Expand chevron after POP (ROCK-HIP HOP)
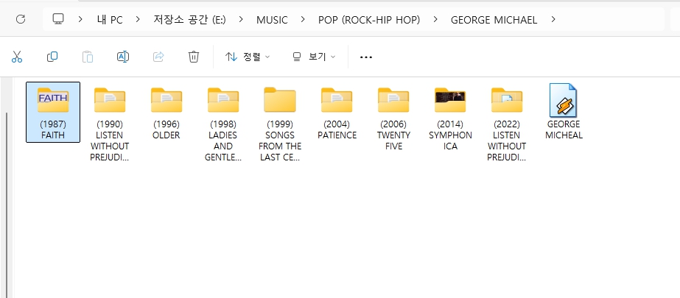Screen dimensions: 680x298 (x=435, y=19)
